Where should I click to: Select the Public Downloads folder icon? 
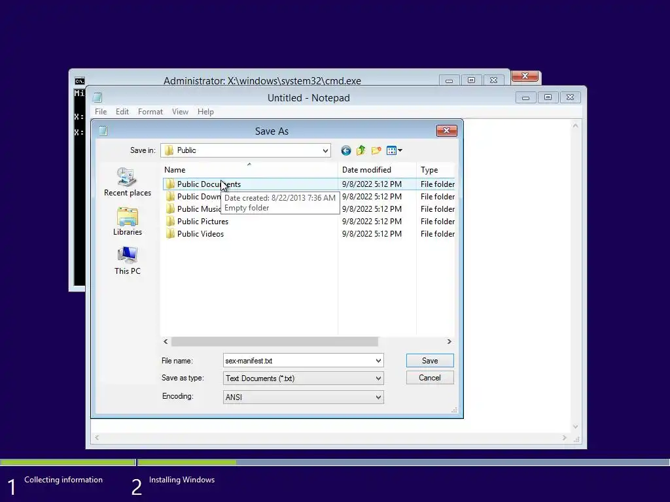click(170, 196)
